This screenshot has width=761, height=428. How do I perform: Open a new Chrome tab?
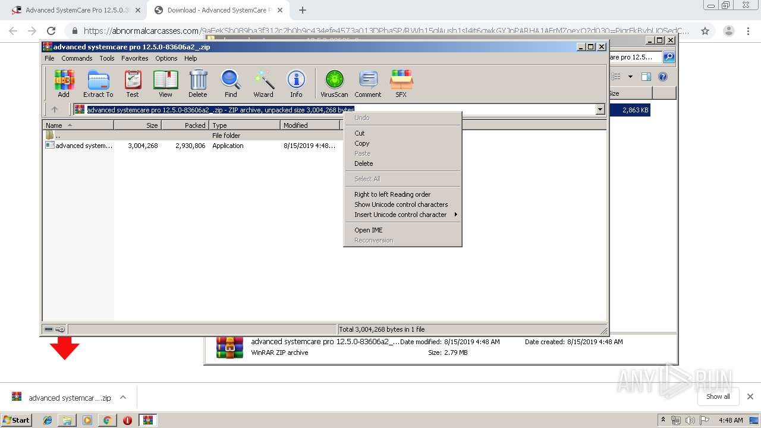303,10
